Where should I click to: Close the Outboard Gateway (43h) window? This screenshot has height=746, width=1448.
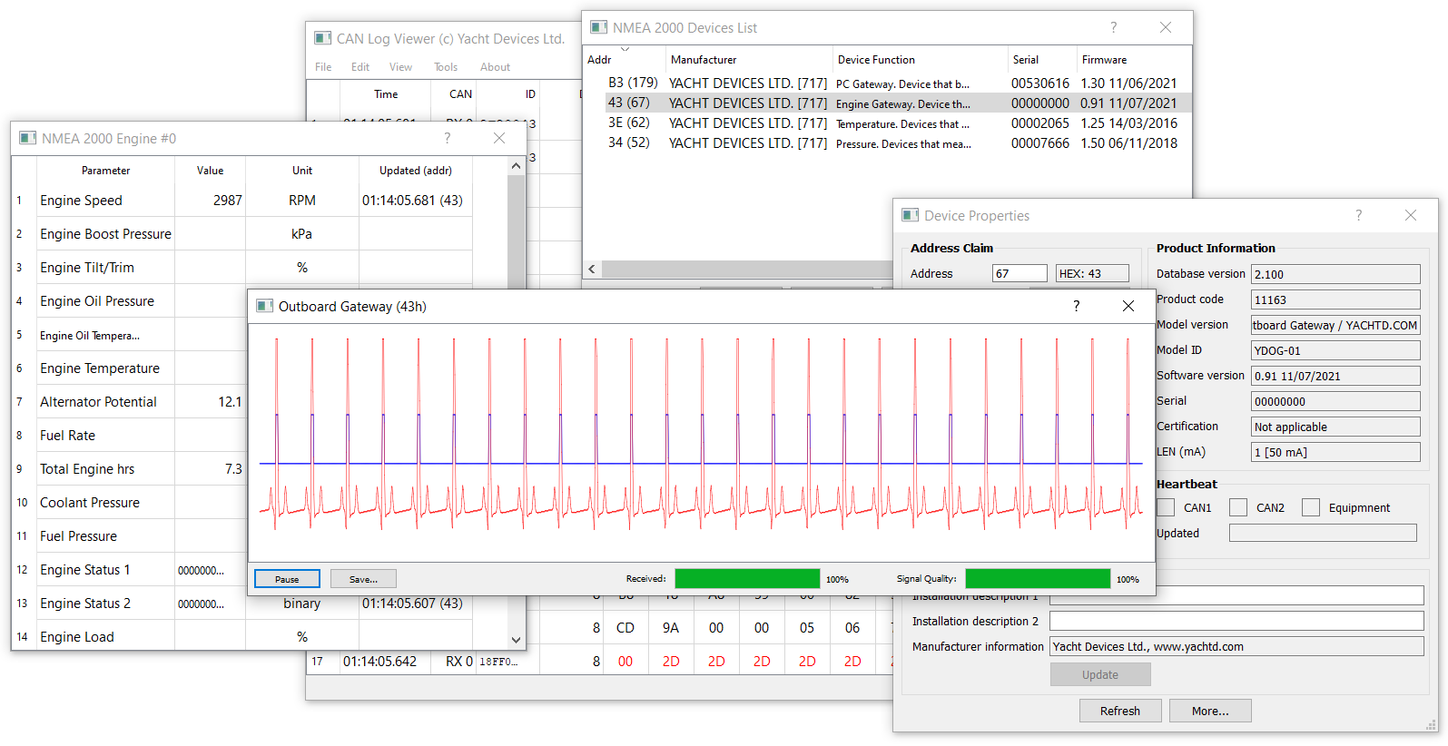click(1128, 306)
